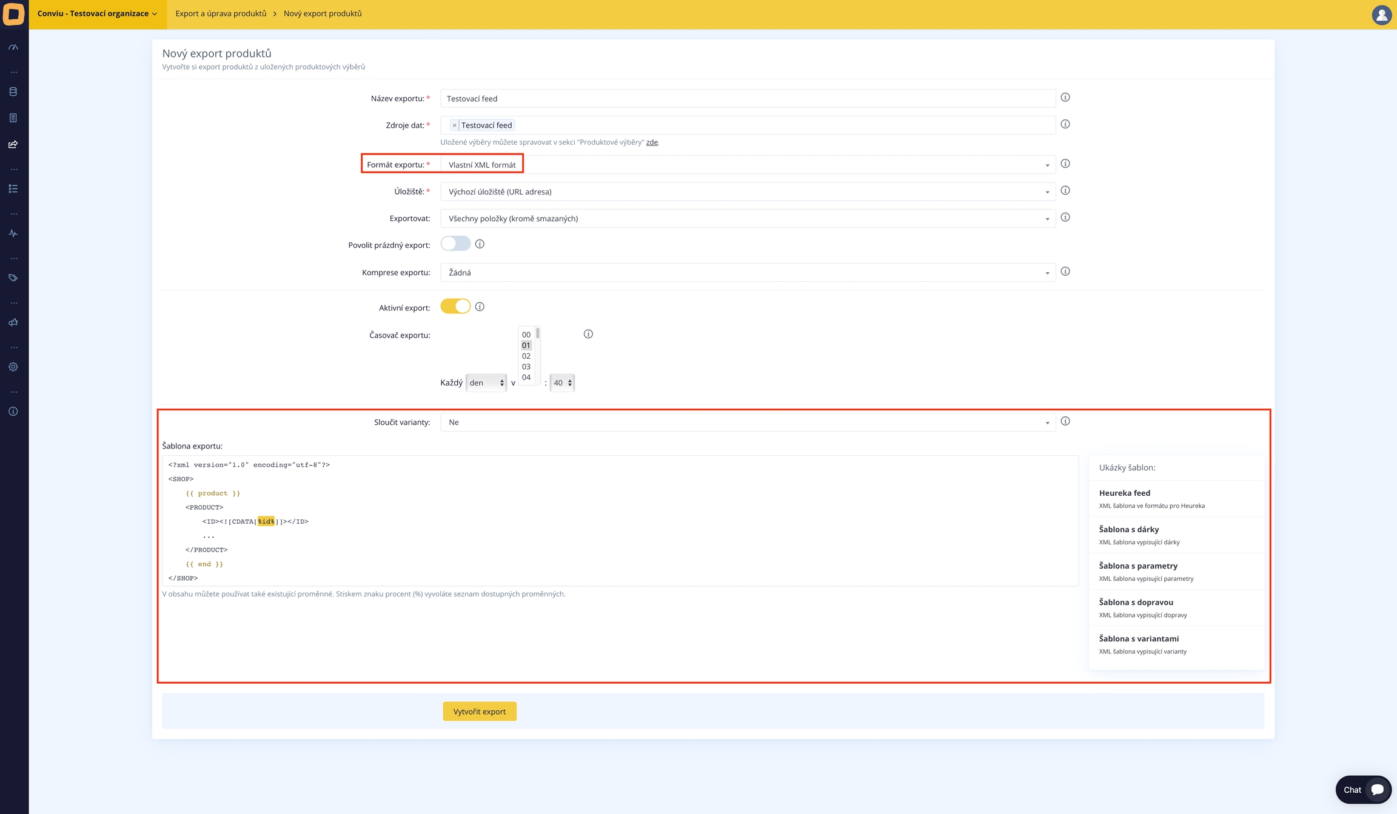Image resolution: width=1397 pixels, height=814 pixels.
Task: Follow the 'zde' link under Zdroje dat
Action: 652,142
